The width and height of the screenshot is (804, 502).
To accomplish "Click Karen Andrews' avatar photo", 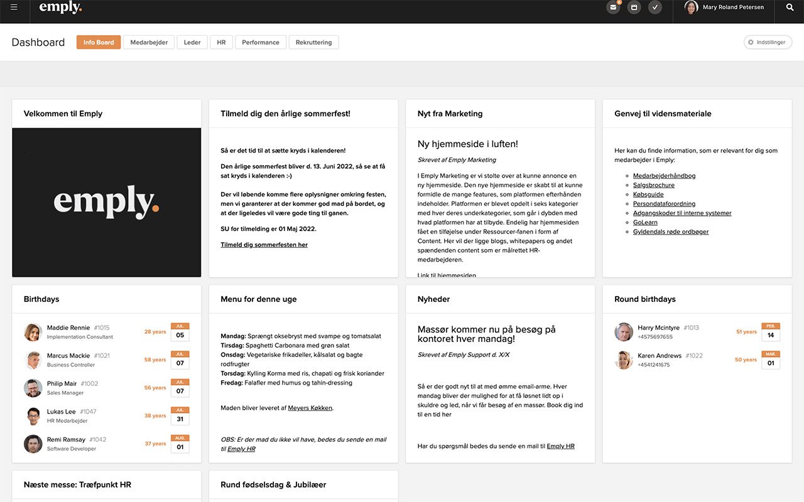I will 624,360.
